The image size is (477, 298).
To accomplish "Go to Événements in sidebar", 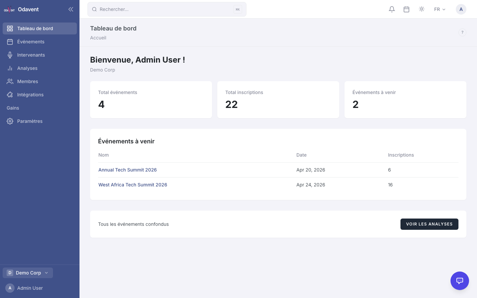I will (40, 42).
